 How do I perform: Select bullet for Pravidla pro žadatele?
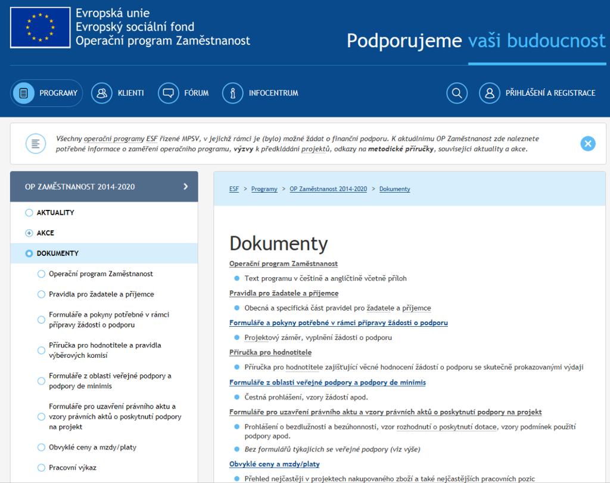coord(41,294)
